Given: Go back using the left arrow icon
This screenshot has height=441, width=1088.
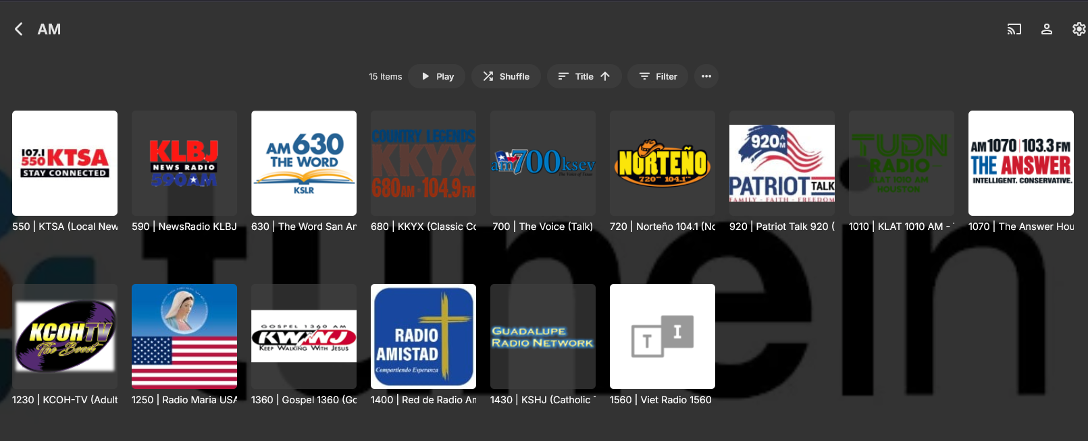Looking at the screenshot, I should pos(18,29).
